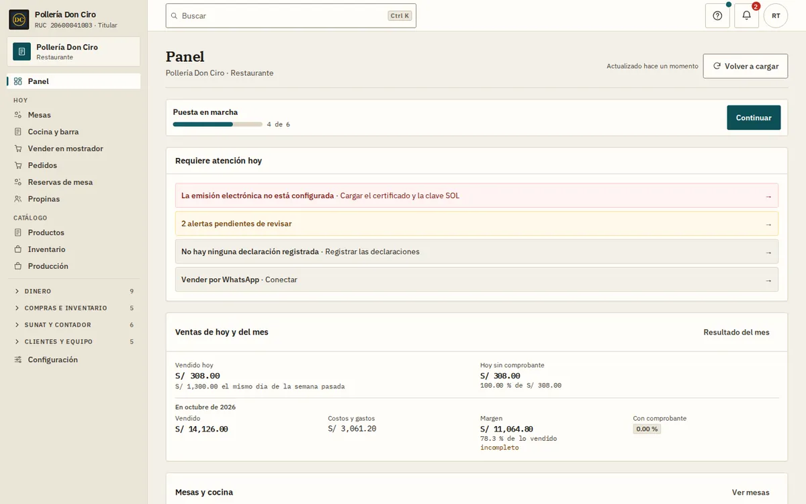Click the Puesta en marcha progress bar

(218, 124)
